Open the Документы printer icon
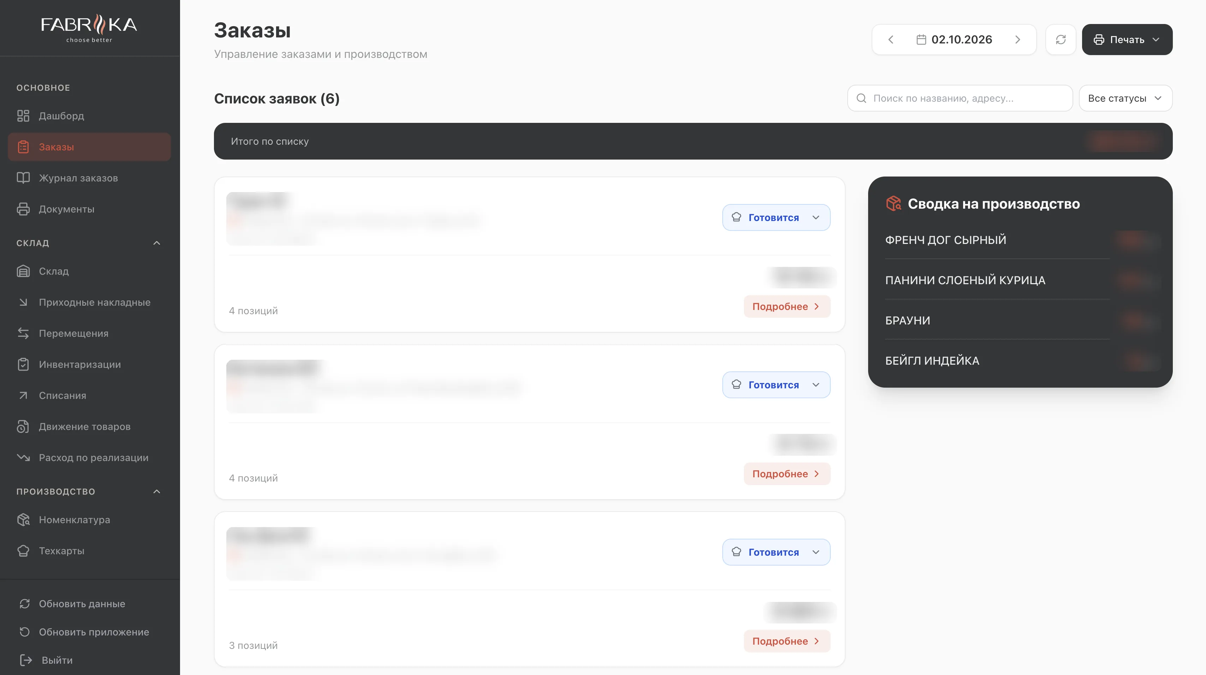This screenshot has height=675, width=1206. (x=23, y=209)
